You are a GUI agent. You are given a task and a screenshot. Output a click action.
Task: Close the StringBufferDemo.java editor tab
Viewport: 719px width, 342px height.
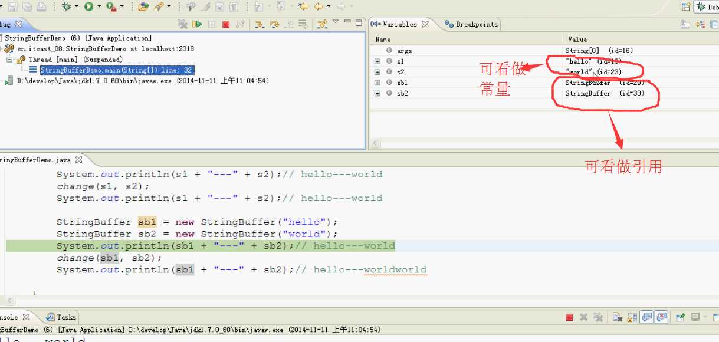(78, 159)
